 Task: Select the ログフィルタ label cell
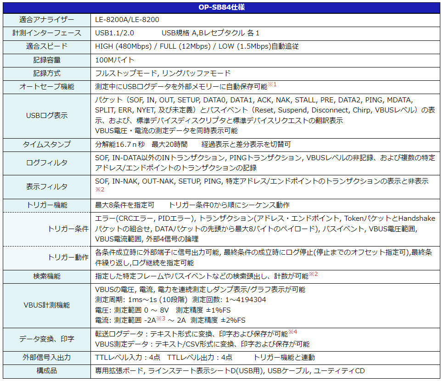[47, 163]
